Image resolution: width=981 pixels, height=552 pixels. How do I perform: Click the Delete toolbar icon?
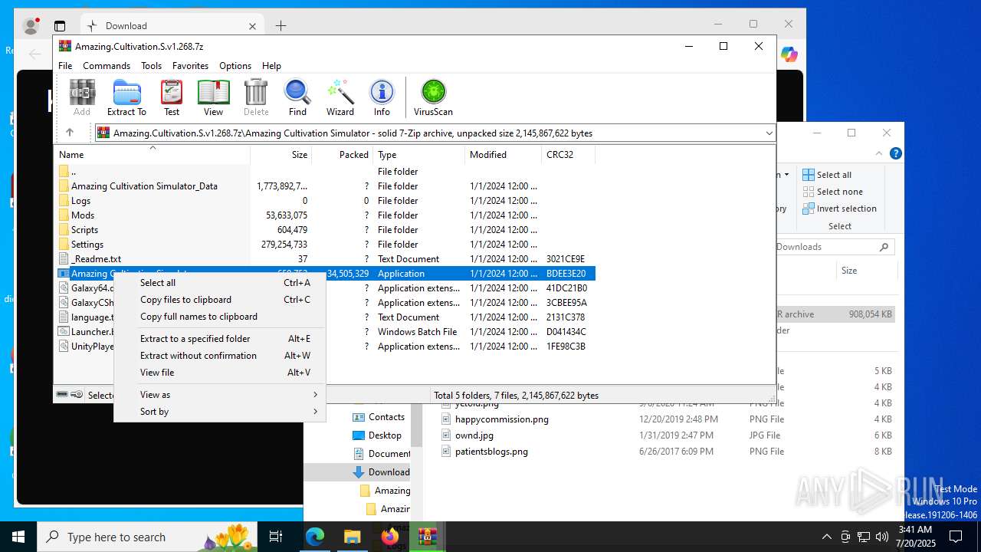(x=256, y=98)
